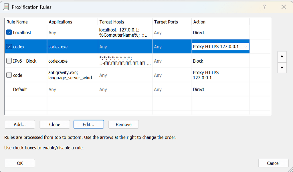The image size is (293, 172).
Task: Click the IPv6 wildcard target hosts cell
Action: [125, 61]
